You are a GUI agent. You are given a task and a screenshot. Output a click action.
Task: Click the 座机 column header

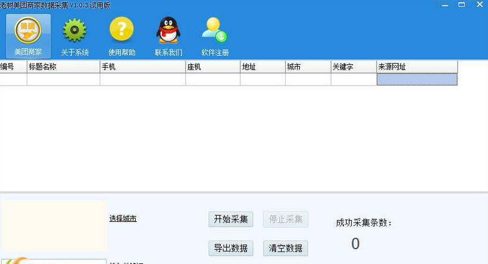click(213, 67)
